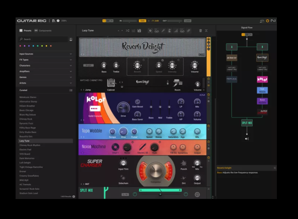Select the Kolor block in Signal Flow
The image size is (298, 219).
(262, 79)
